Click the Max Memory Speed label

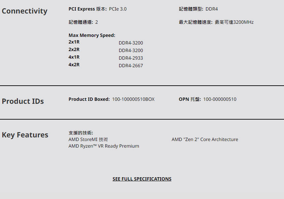coord(92,35)
